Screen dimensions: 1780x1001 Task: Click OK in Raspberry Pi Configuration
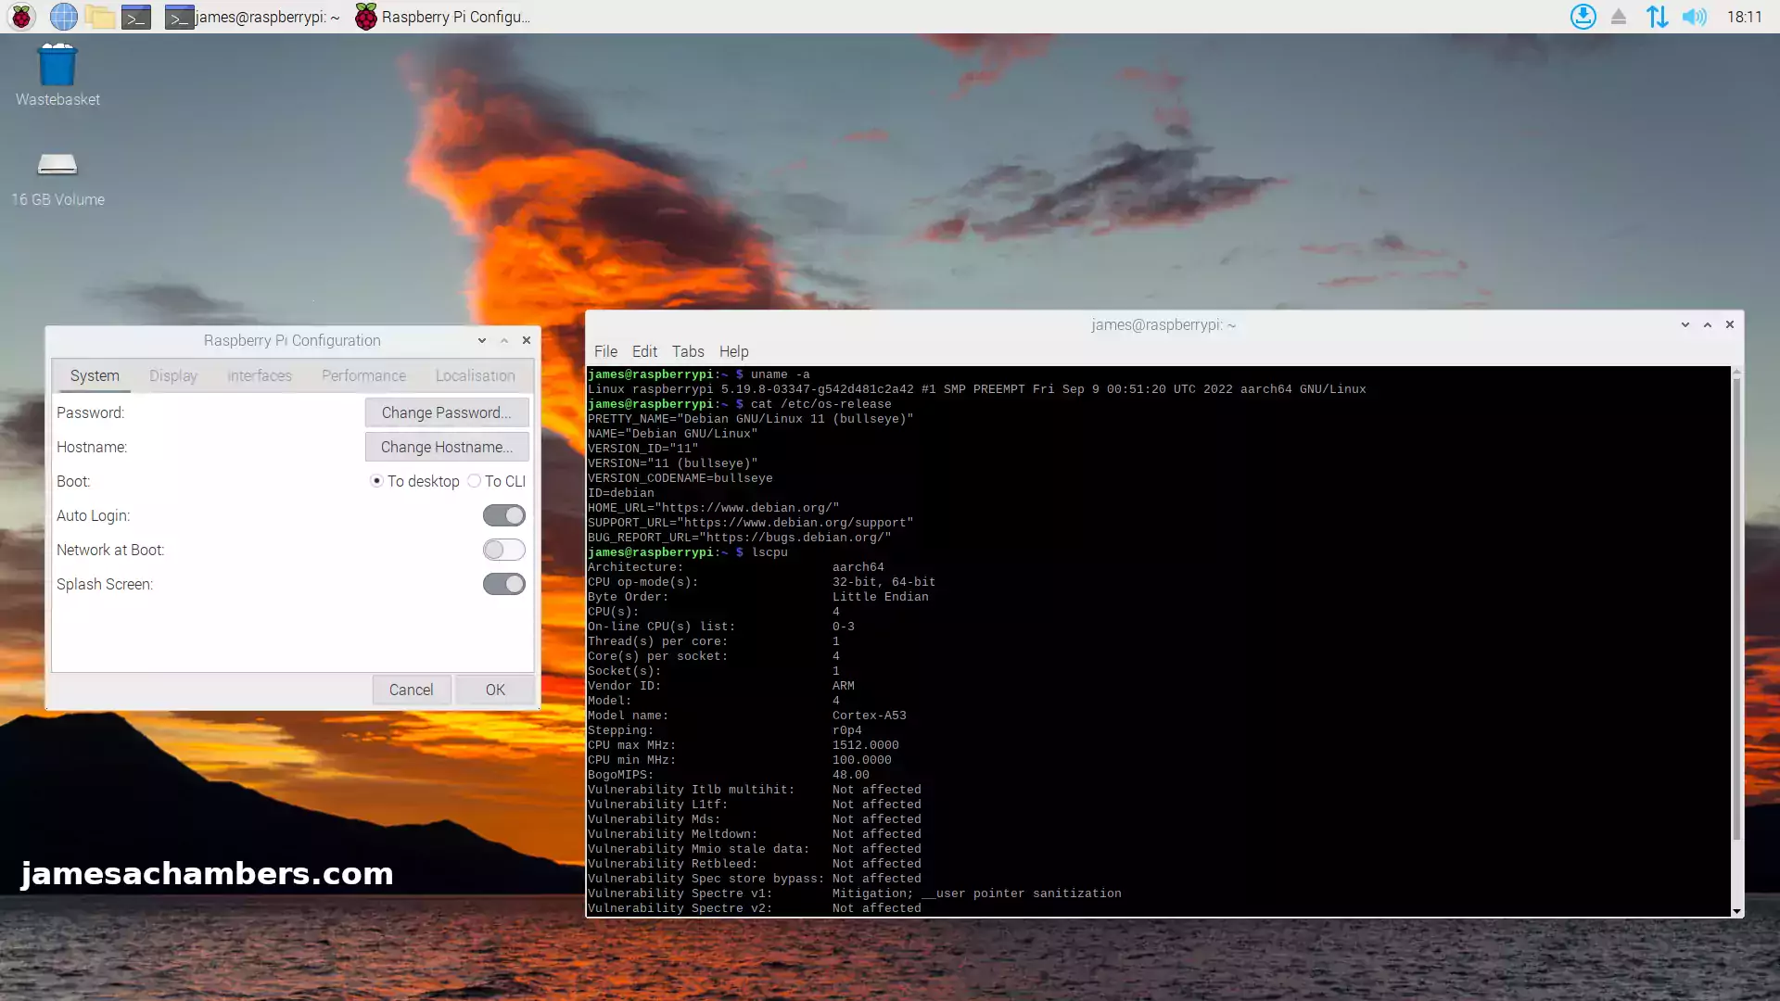point(496,690)
